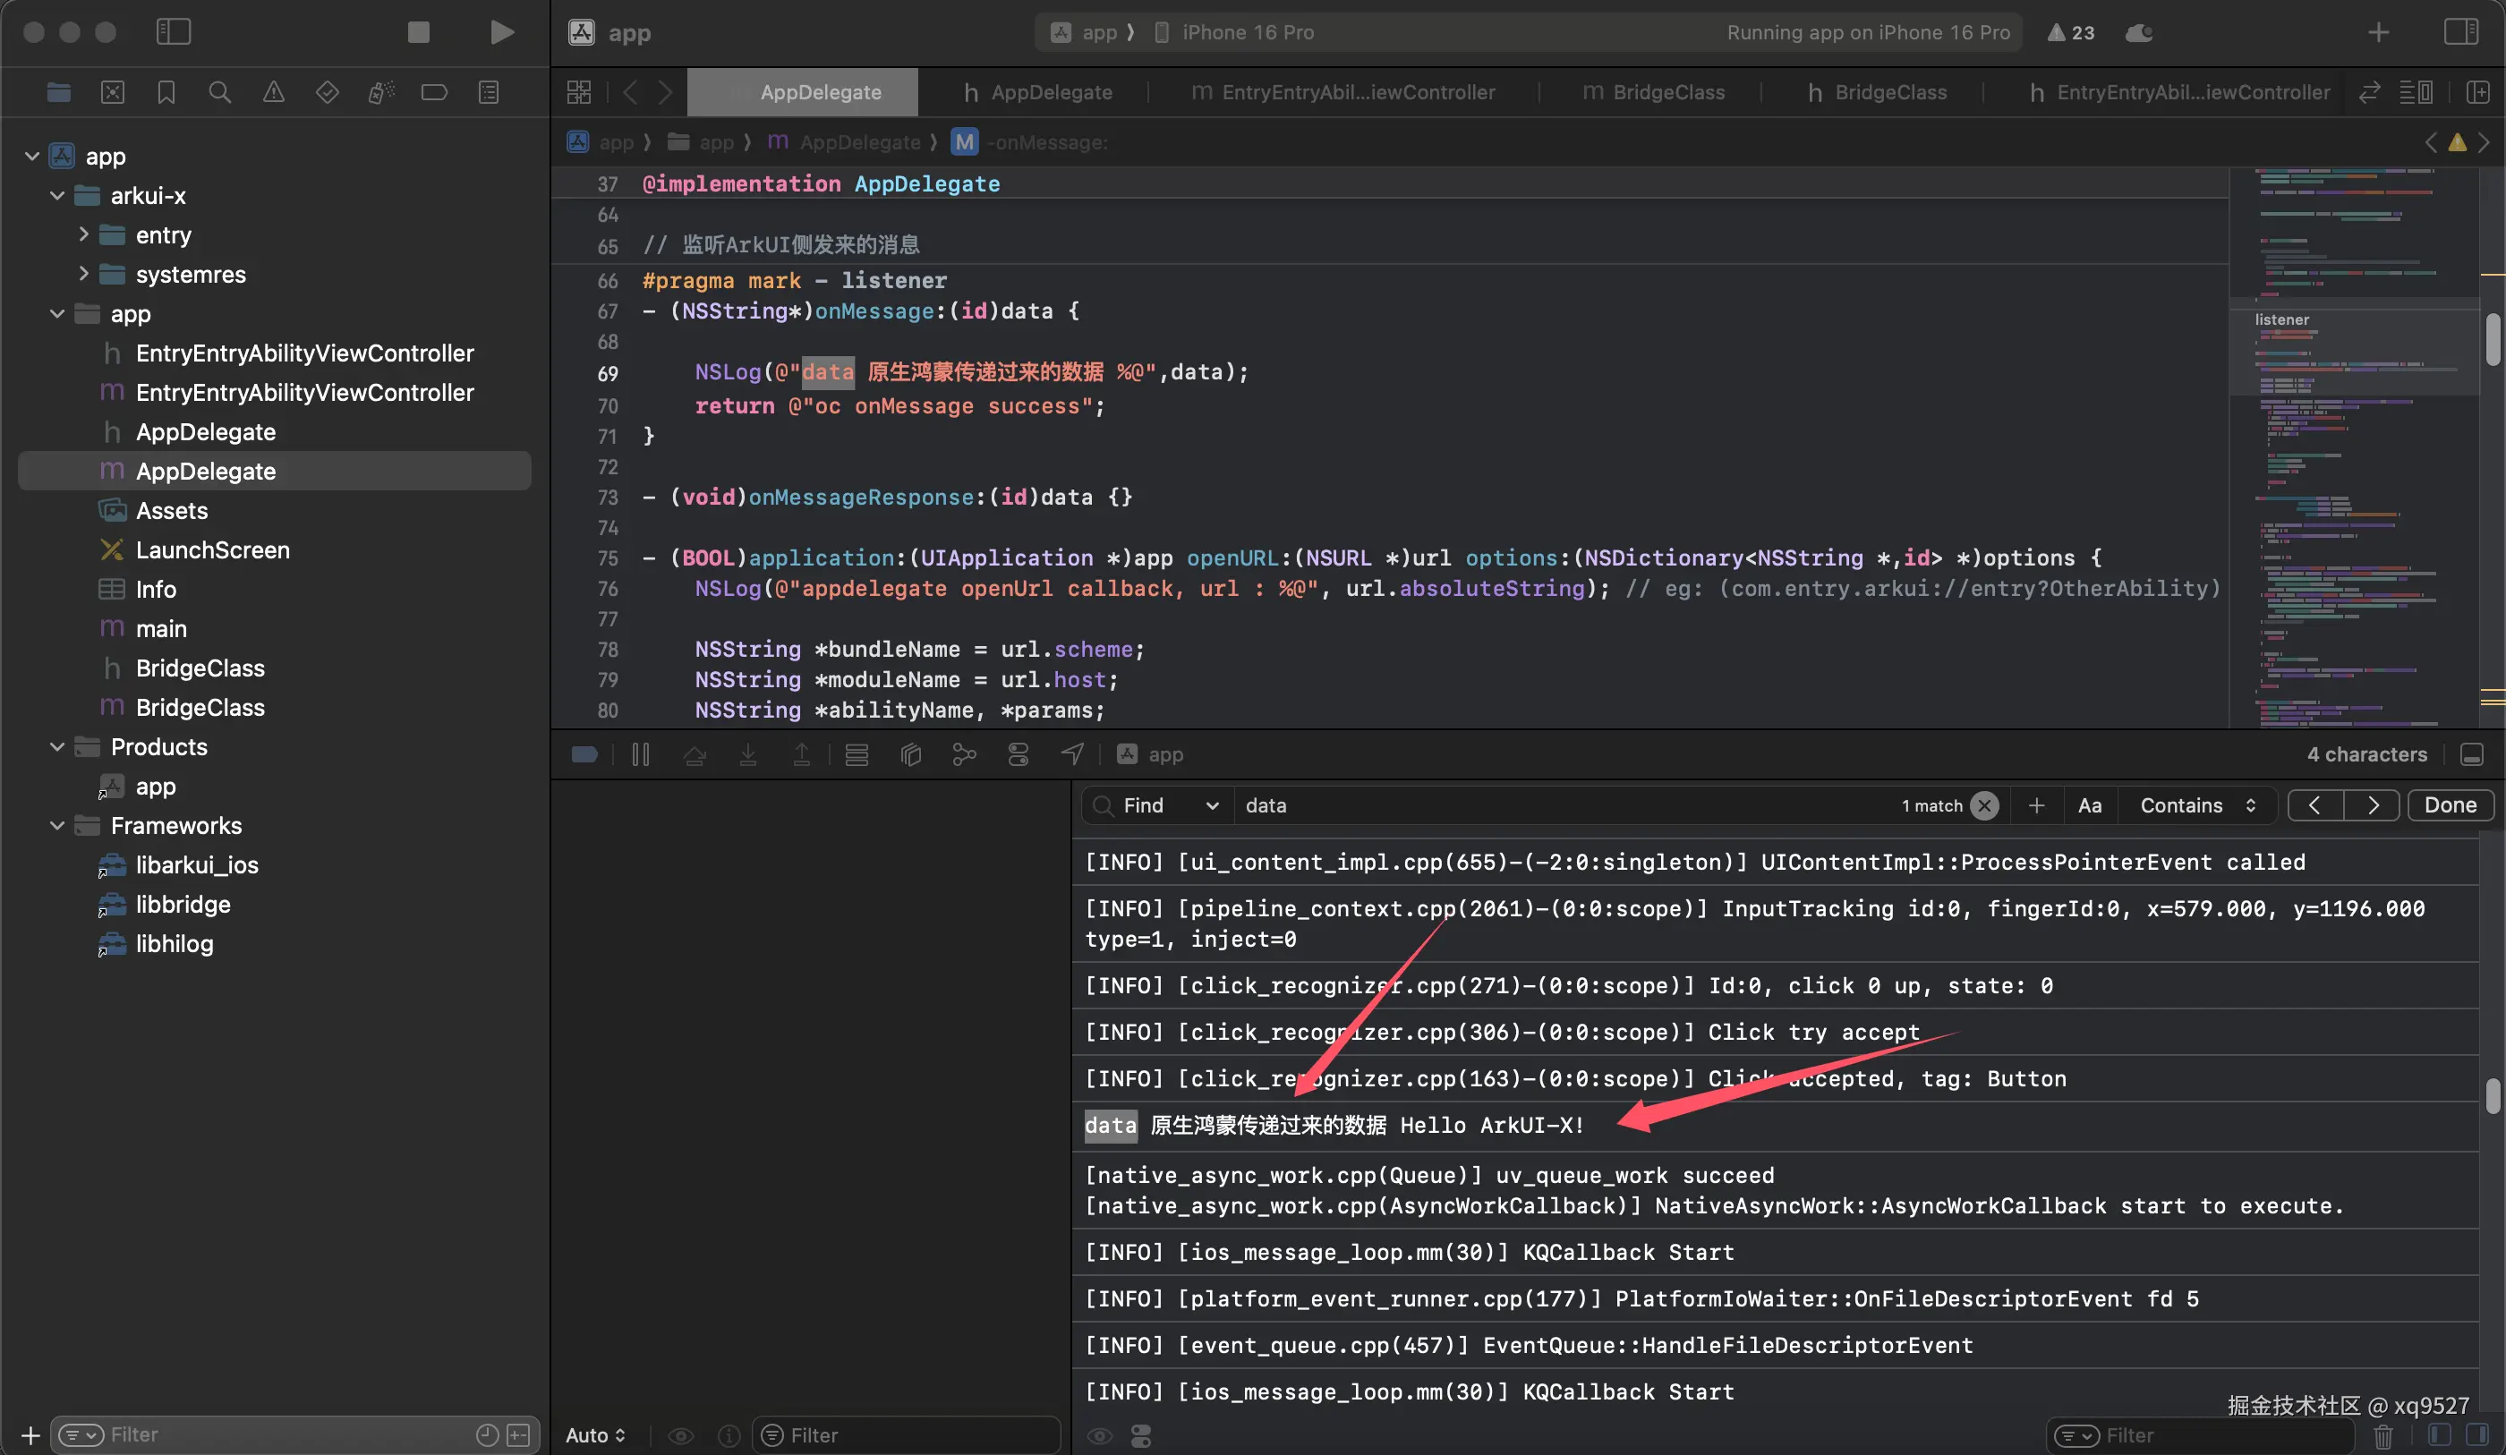Screen dimensions: 2506x1455
Task: Switch to the BridgeClass implementation tab
Action: [x=1654, y=92]
